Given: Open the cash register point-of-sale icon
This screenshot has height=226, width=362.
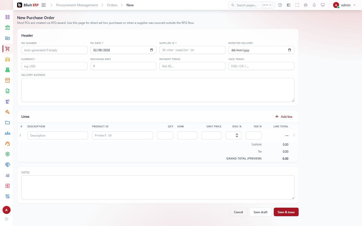Looking at the screenshot, I should [x=8, y=70].
